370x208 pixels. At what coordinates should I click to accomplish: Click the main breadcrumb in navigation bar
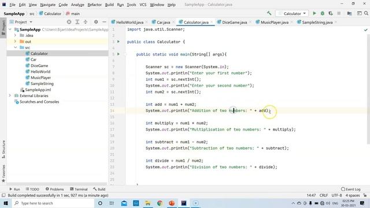click(73, 14)
